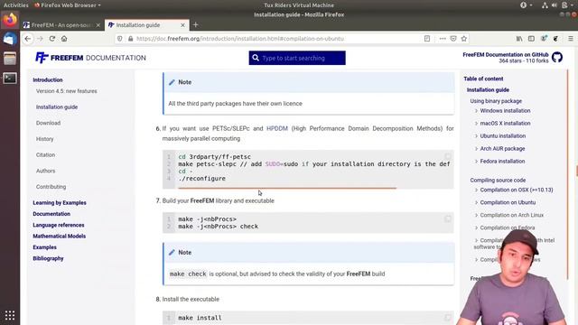The width and height of the screenshot is (578, 325).
Task: Jump to Ubuntu installation entry
Action: [503, 136]
